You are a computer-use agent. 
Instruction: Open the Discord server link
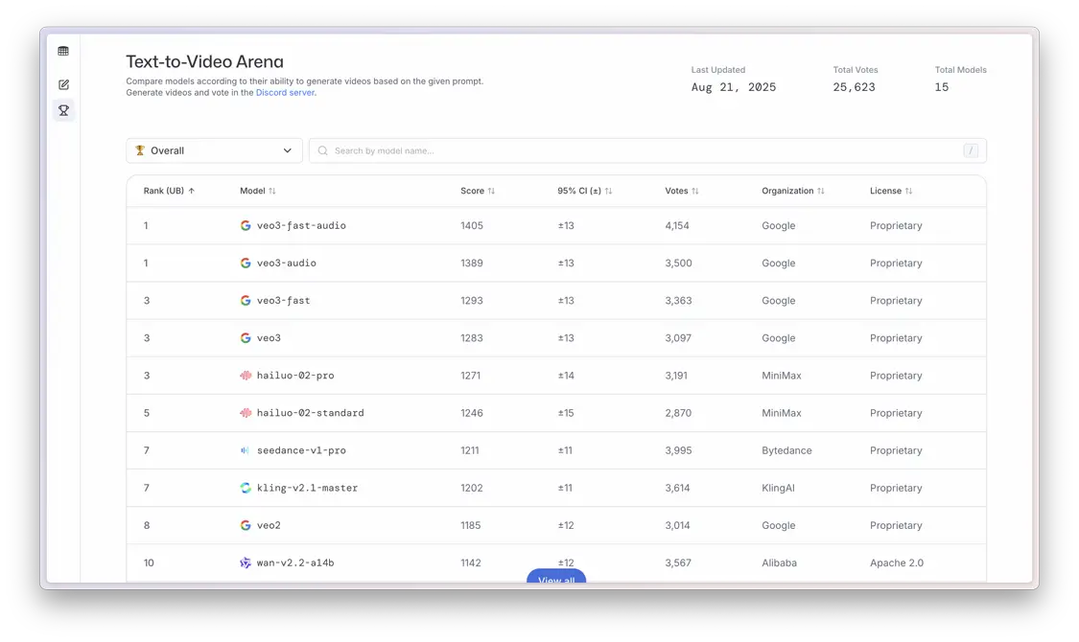click(285, 92)
